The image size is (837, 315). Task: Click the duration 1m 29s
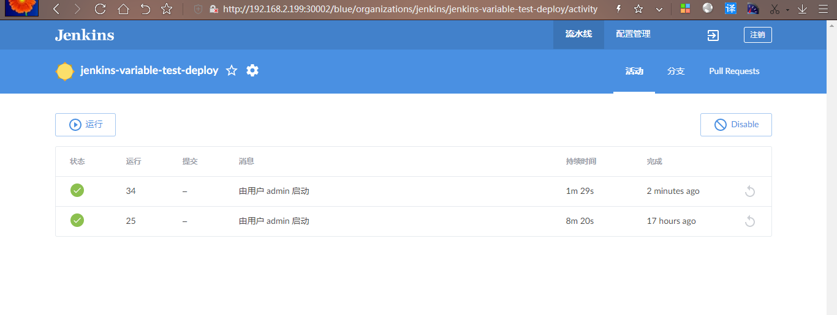point(580,191)
